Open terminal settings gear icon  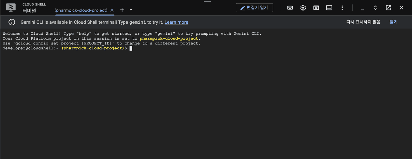click(303, 8)
